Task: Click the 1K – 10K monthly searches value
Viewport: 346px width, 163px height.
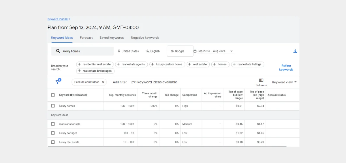Action: point(129,142)
